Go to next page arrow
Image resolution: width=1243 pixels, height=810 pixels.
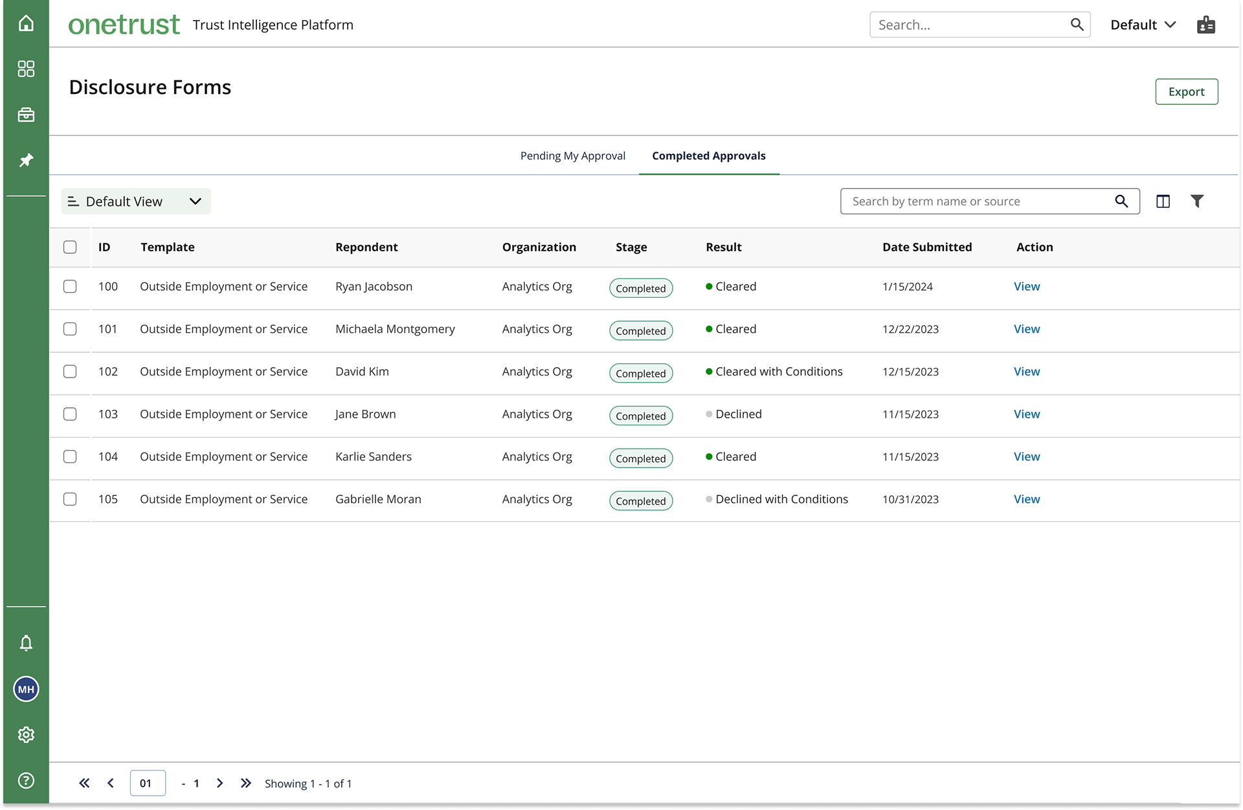click(220, 783)
